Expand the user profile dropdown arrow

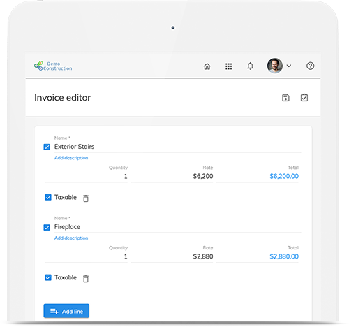[289, 66]
